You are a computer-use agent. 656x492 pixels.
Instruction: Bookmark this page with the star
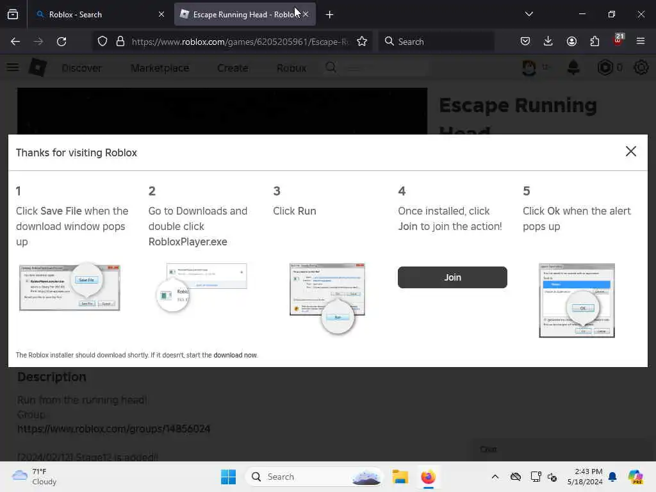click(362, 42)
